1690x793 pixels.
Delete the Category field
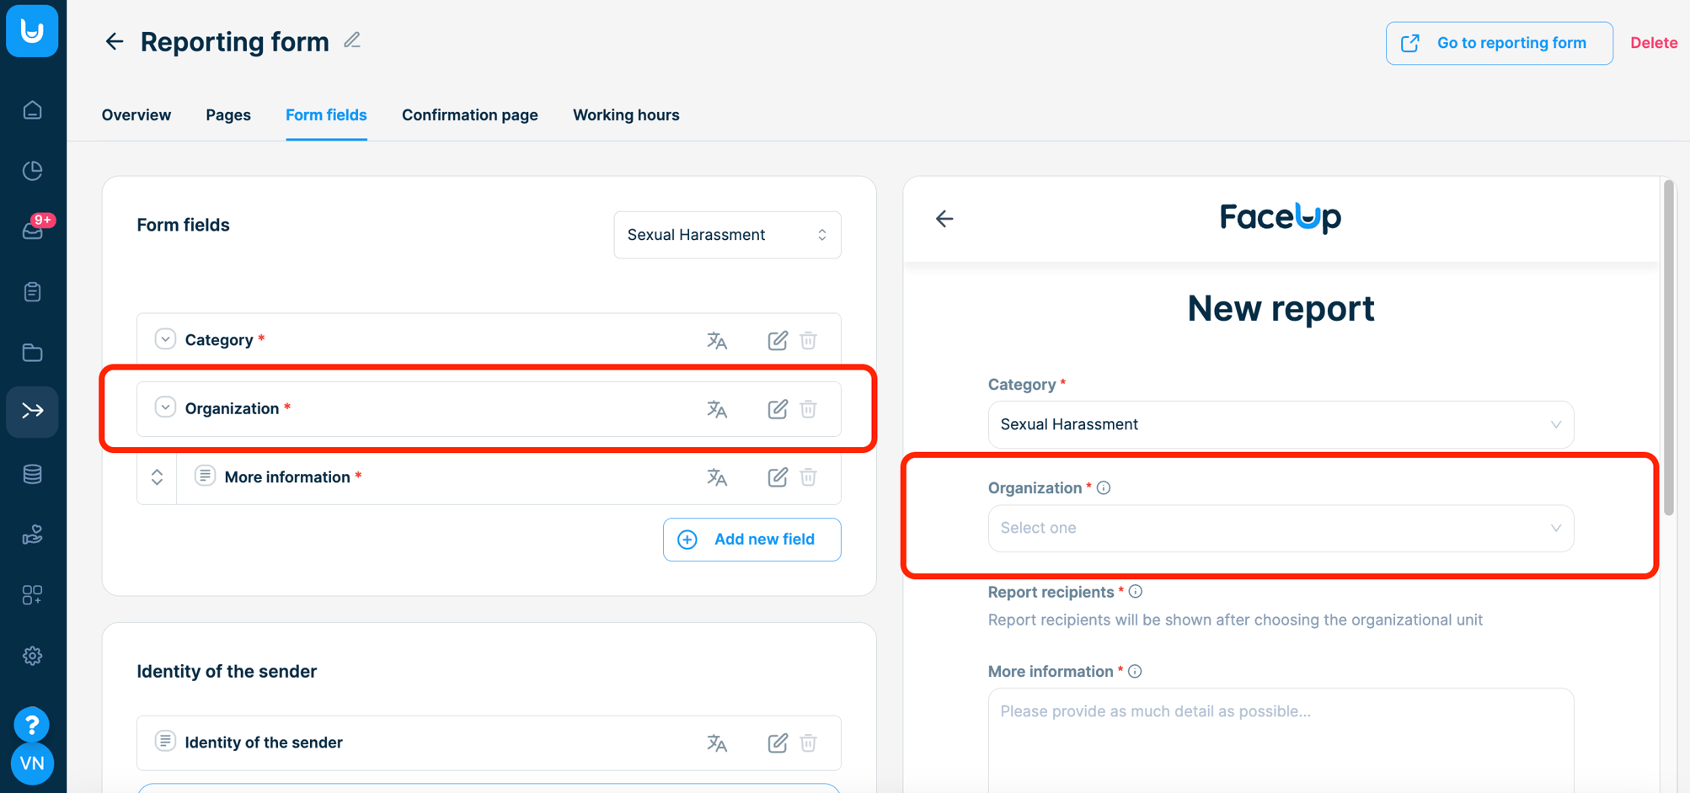[x=809, y=340]
